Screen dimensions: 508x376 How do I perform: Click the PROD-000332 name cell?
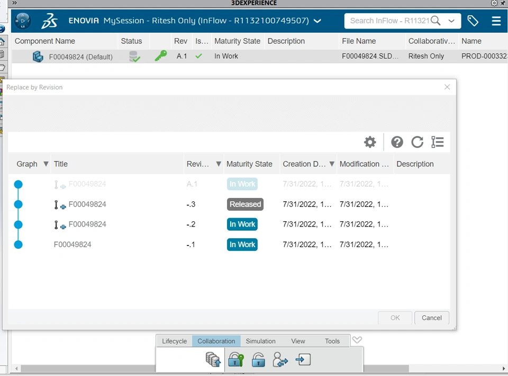[x=484, y=57]
